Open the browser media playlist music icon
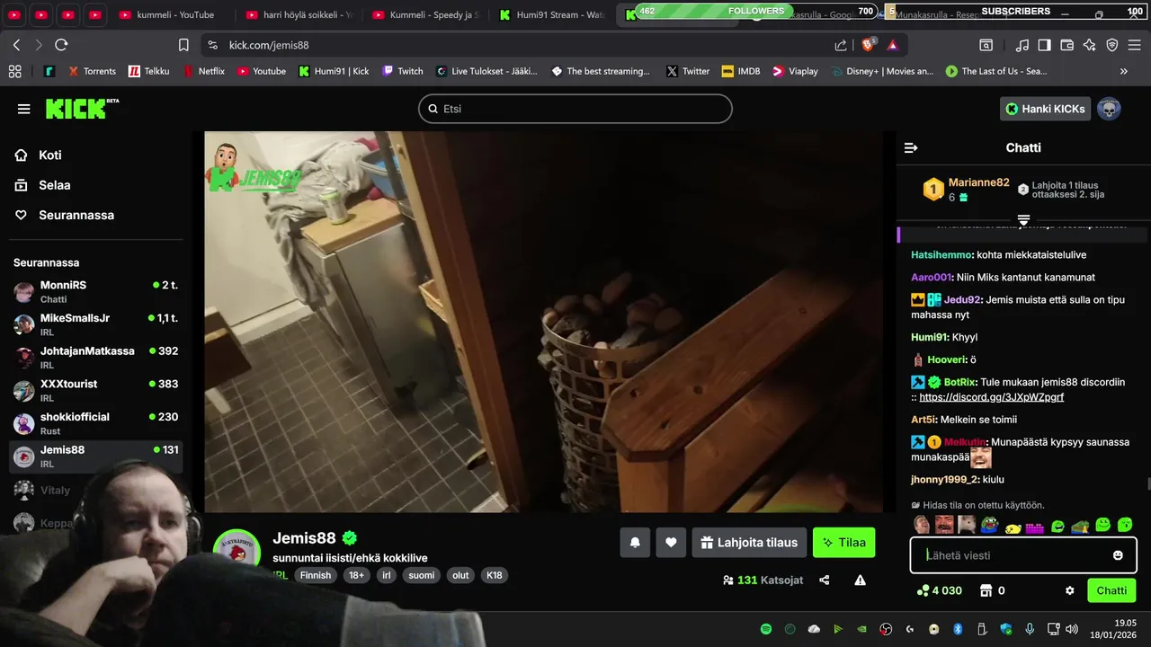 pos(1022,45)
